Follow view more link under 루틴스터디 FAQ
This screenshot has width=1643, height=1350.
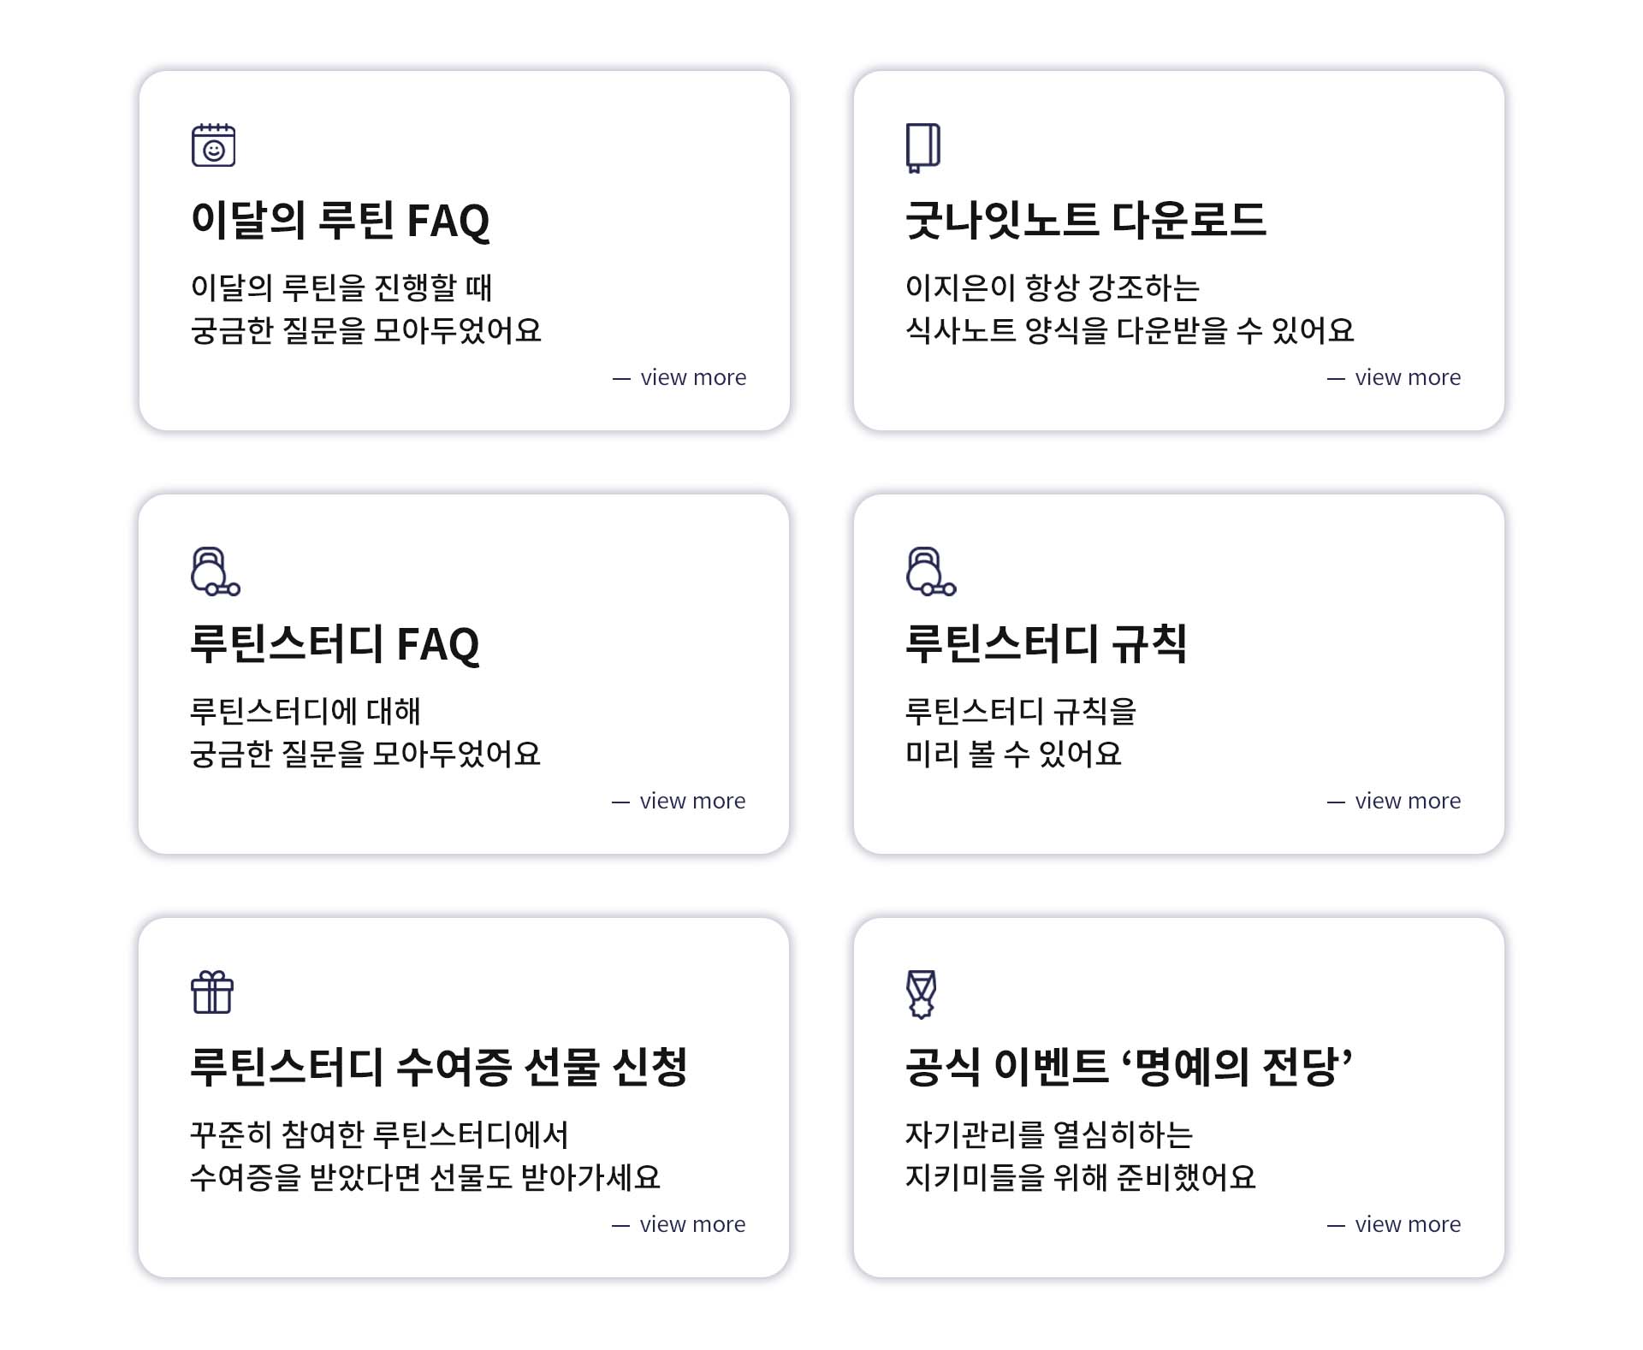click(x=691, y=801)
